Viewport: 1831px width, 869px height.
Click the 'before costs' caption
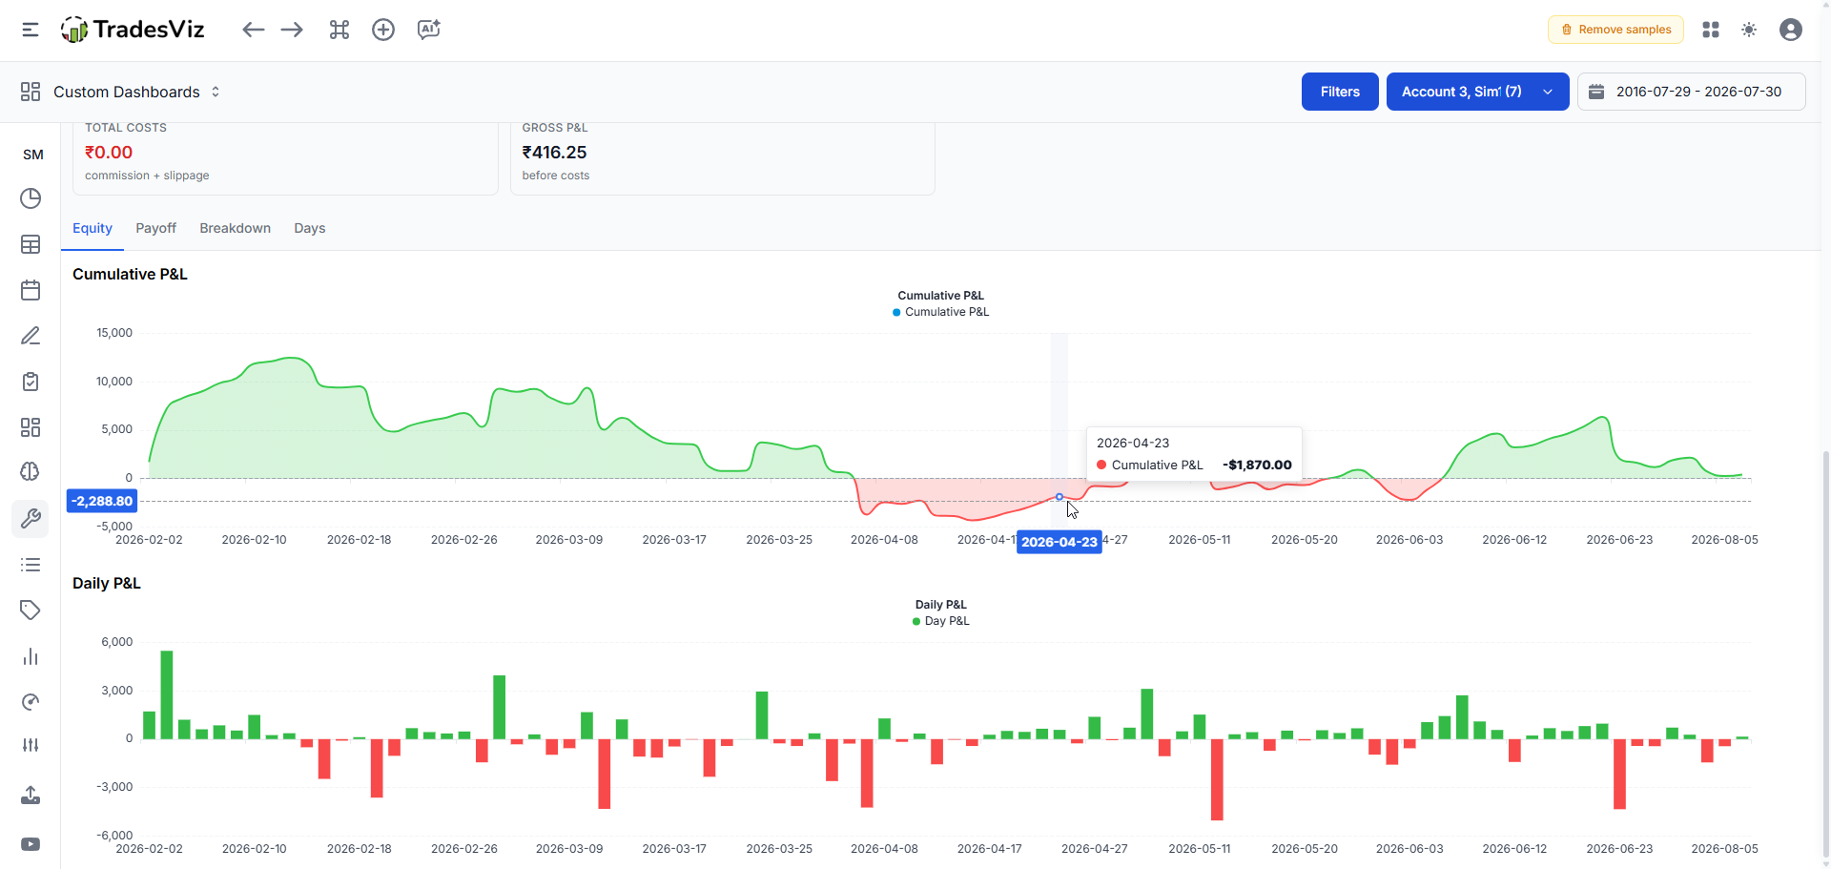coord(556,176)
